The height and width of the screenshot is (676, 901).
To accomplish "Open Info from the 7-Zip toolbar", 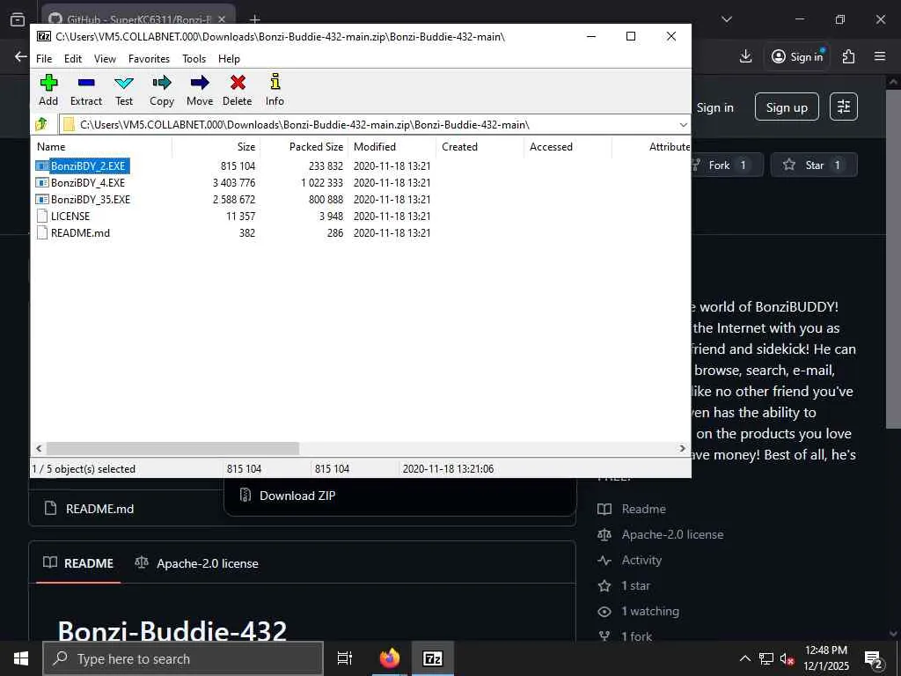I will tap(275, 82).
